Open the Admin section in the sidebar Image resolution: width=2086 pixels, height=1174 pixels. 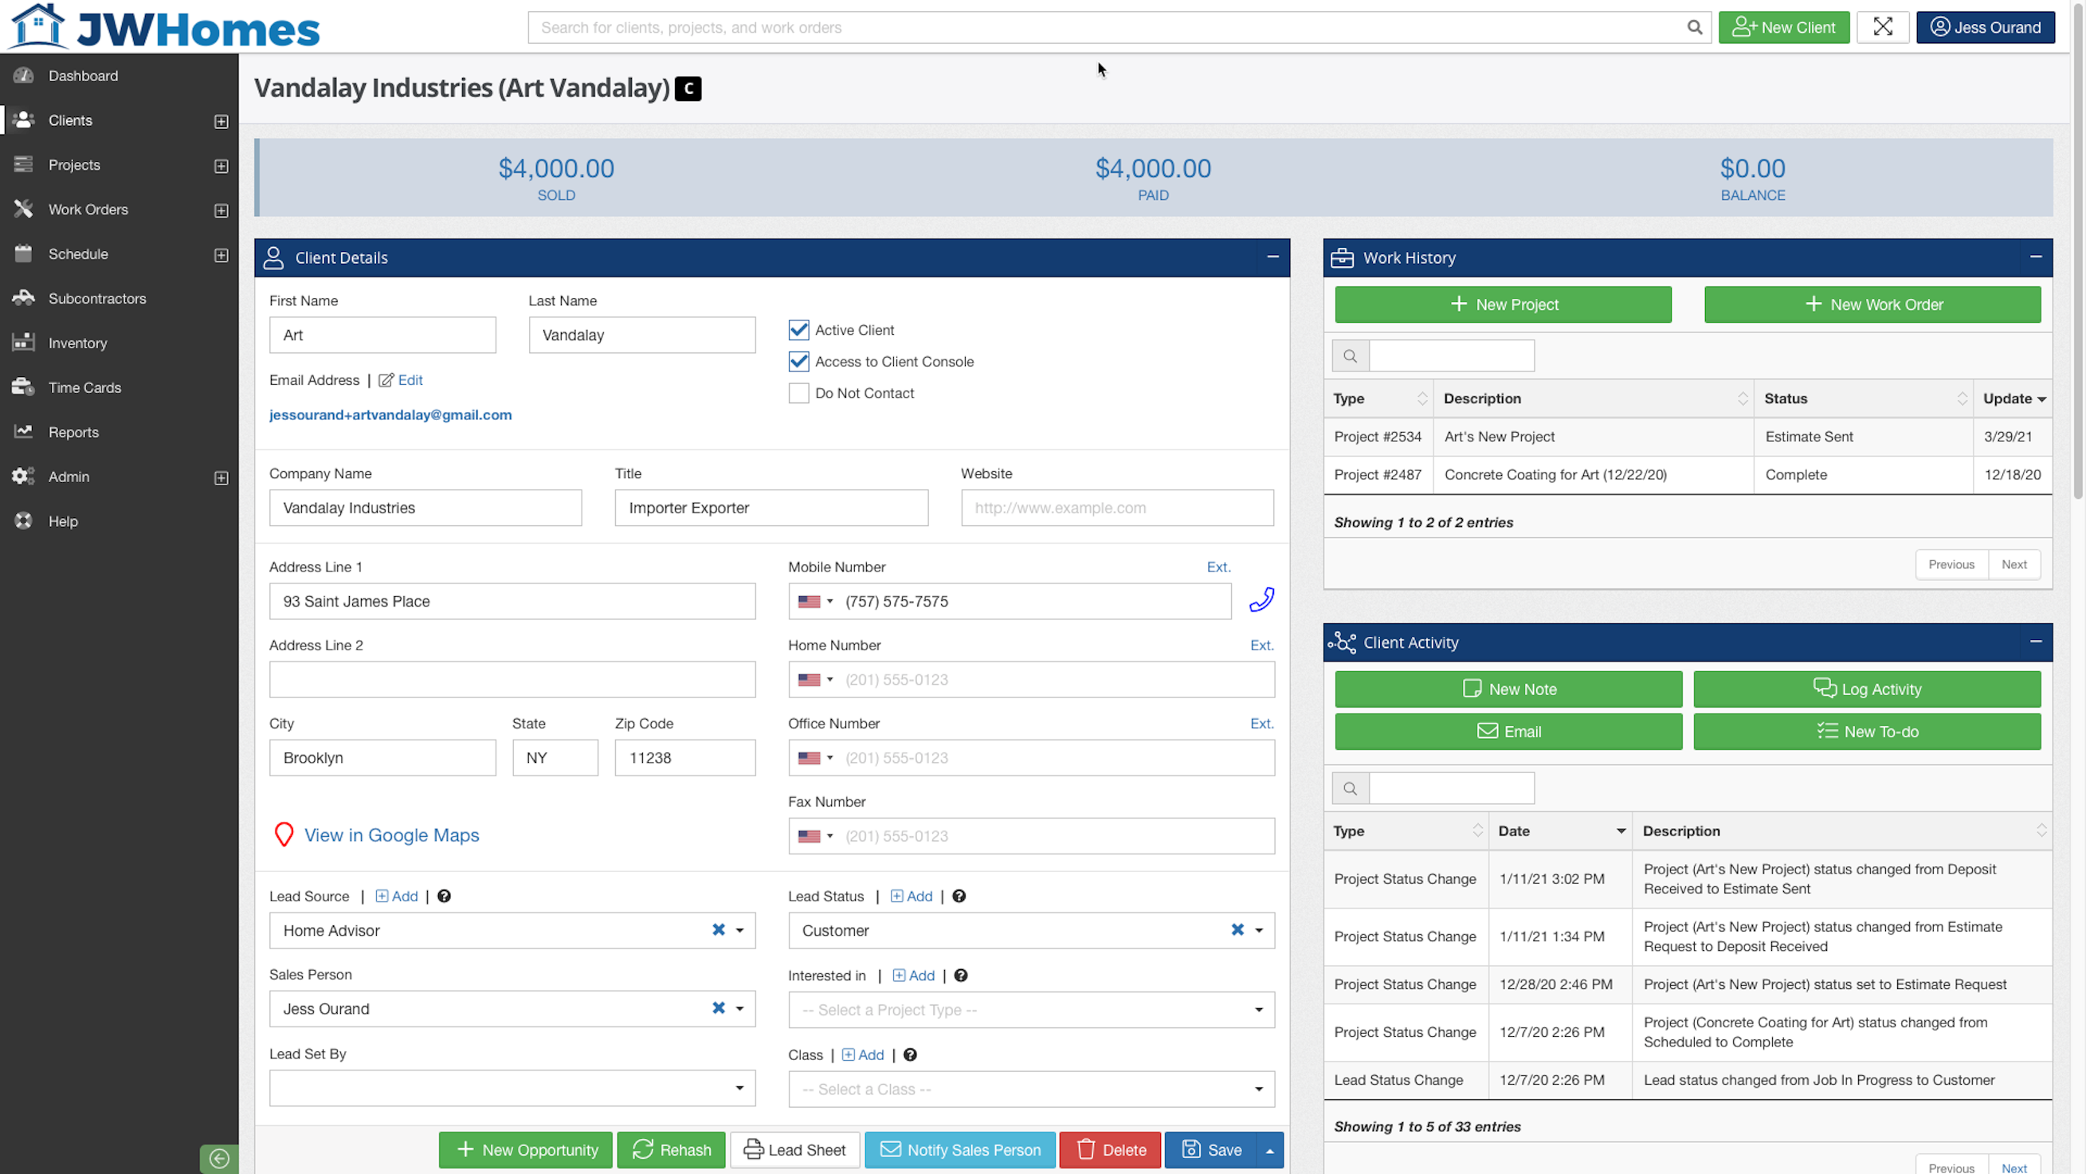point(69,477)
